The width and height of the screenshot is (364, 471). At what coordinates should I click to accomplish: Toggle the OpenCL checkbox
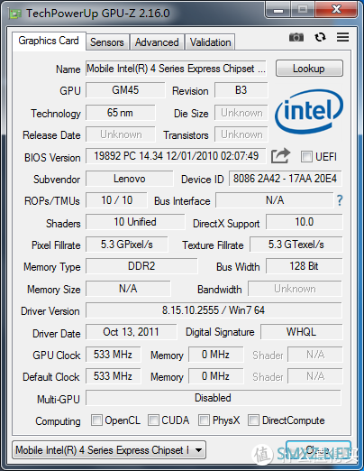point(96,420)
